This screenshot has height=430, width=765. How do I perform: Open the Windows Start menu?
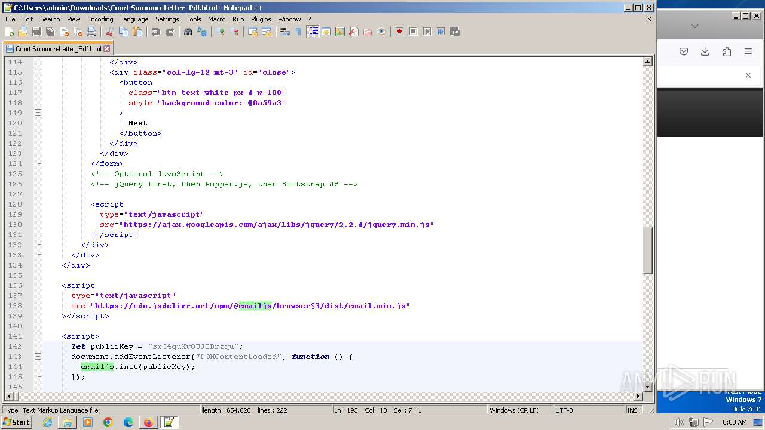point(17,422)
